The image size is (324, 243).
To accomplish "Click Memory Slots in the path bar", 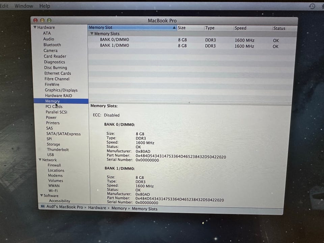I will pyautogui.click(x=145, y=209).
